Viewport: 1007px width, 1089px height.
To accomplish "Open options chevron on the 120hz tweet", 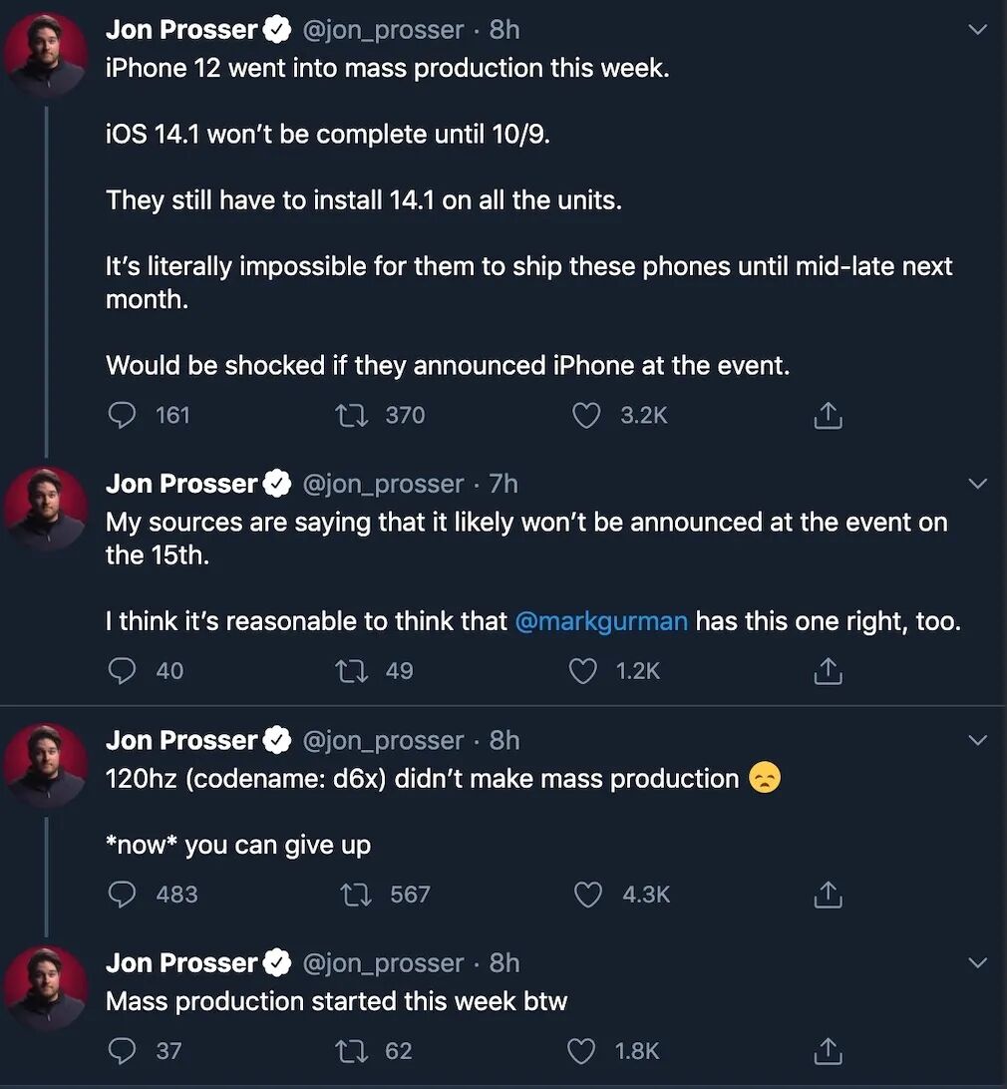I will (978, 740).
